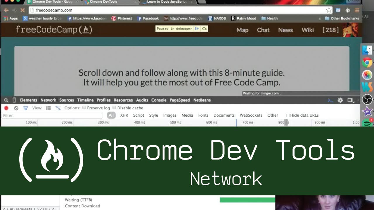Image resolution: width=374 pixels, height=210 pixels.
Task: Click the browser back arrow
Action: (6, 10)
